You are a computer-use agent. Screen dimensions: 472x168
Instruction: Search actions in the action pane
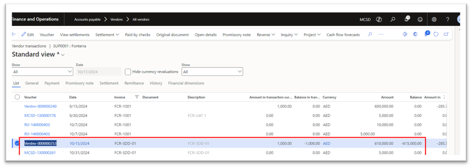point(370,34)
